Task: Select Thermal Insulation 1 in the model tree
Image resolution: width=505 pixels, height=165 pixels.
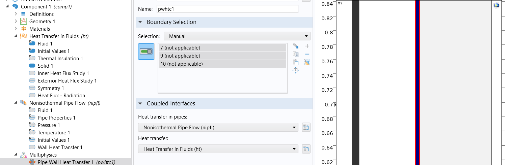Action: tap(60, 59)
